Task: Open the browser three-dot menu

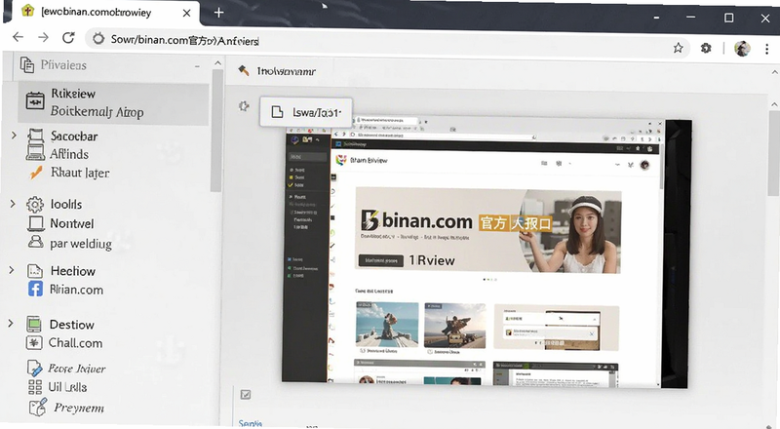Action: tap(766, 49)
